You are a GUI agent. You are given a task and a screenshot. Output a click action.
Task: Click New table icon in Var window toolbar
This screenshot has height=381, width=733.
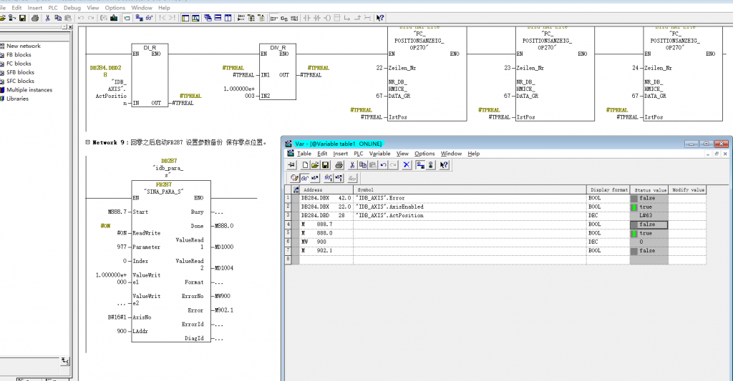(x=305, y=165)
